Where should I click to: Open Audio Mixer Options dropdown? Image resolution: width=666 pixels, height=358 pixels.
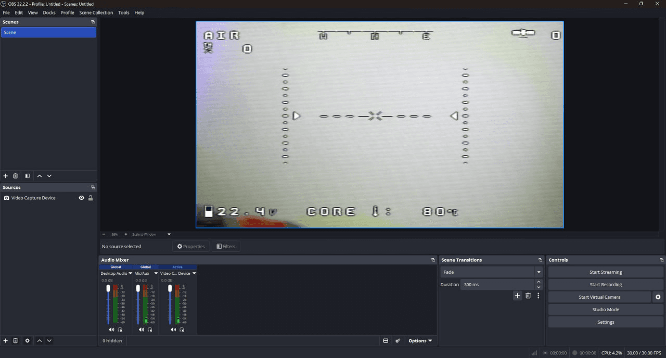[x=420, y=341]
